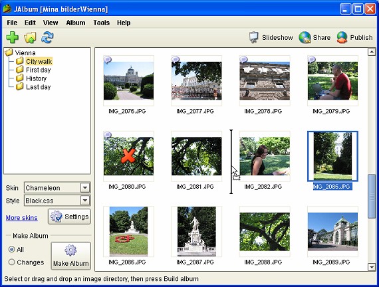The height and width of the screenshot is (287, 379).
Task: Select the History folder in tree
Action: pos(36,78)
